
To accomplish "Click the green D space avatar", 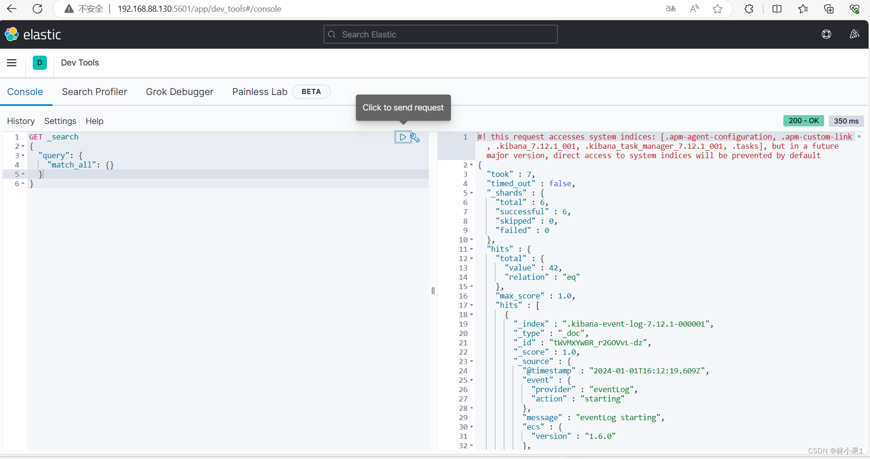I will pos(40,63).
